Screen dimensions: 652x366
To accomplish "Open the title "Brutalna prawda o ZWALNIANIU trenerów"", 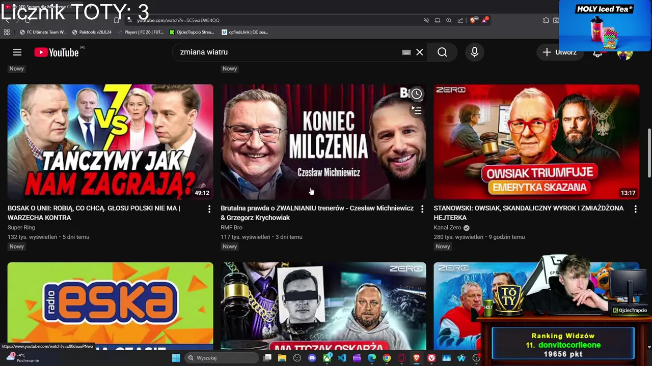I will (x=317, y=213).
